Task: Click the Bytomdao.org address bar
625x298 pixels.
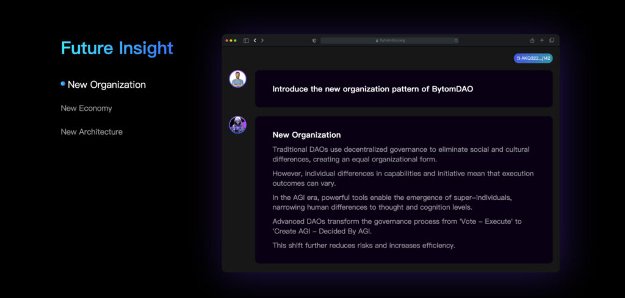Action: 389,41
